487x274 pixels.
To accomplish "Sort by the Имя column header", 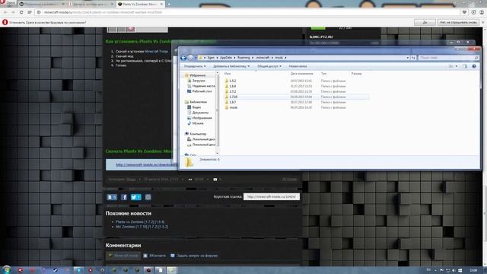I will [228, 74].
